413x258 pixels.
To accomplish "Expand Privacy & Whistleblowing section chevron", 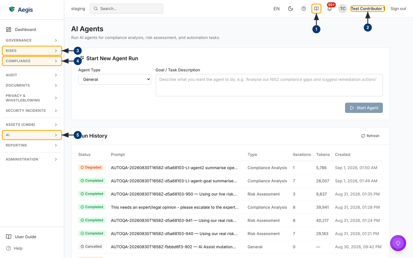I will coord(56,98).
